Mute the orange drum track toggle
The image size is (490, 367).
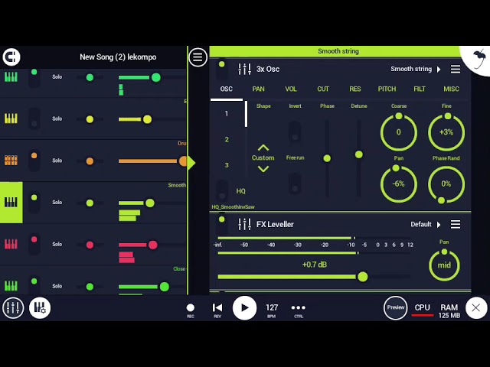[x=34, y=161]
